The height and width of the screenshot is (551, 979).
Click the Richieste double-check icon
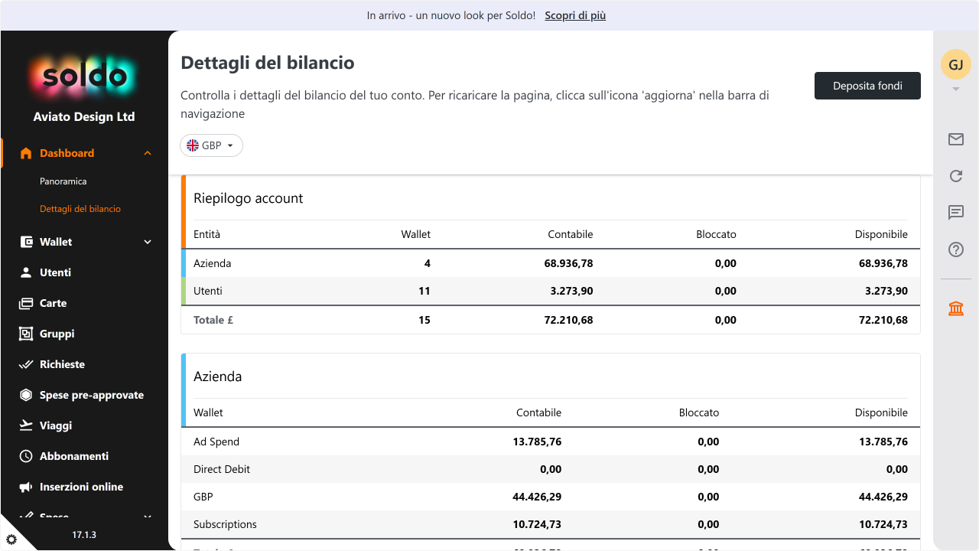tap(26, 364)
